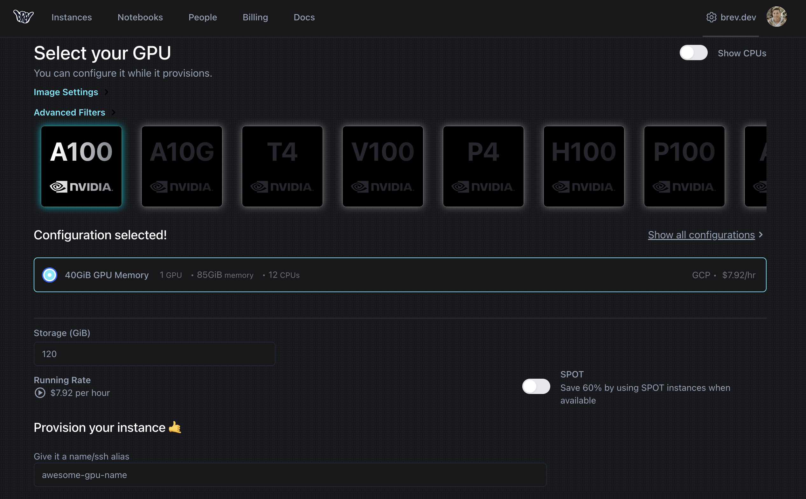This screenshot has height=499, width=806.
Task: Select the T4 GPU card
Action: click(282, 166)
